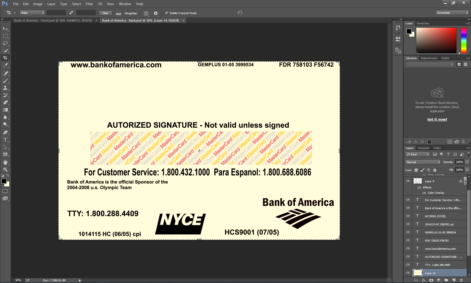
Task: Pick a shade in the red color field
Action: click(436, 40)
